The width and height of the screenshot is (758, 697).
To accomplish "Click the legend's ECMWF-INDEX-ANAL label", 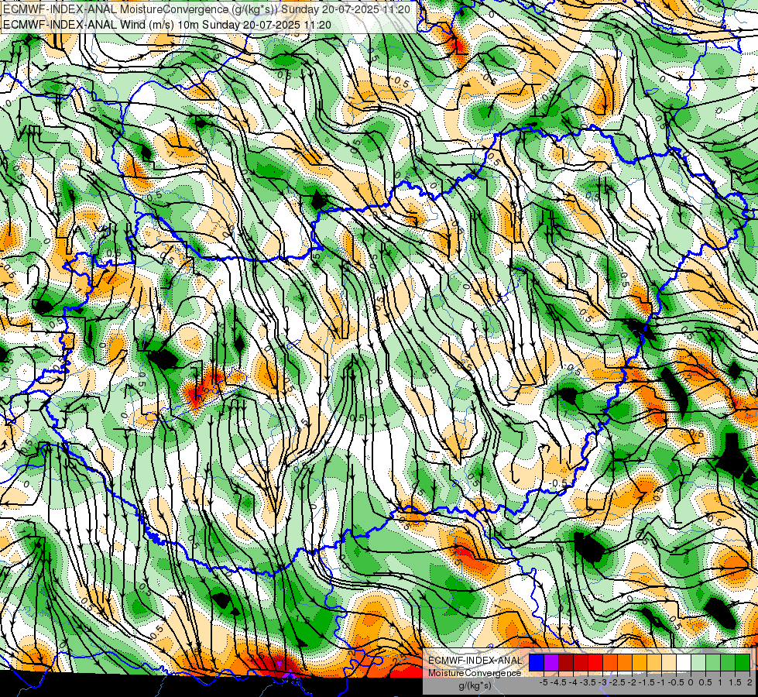I will pyautogui.click(x=475, y=661).
